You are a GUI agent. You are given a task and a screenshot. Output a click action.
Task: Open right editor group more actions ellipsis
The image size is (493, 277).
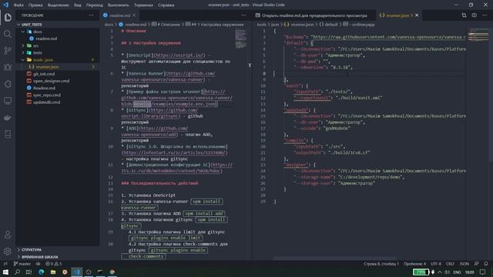pos(485,15)
